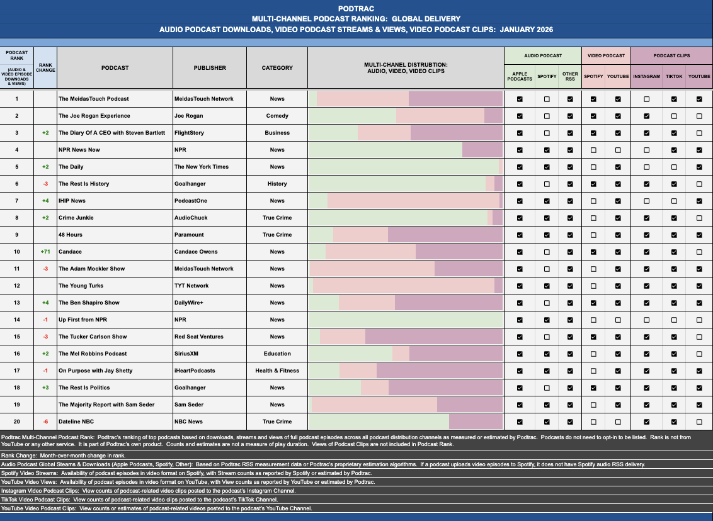
Task: Select the PODCAST CLIPS column group header
Action: 672,55
